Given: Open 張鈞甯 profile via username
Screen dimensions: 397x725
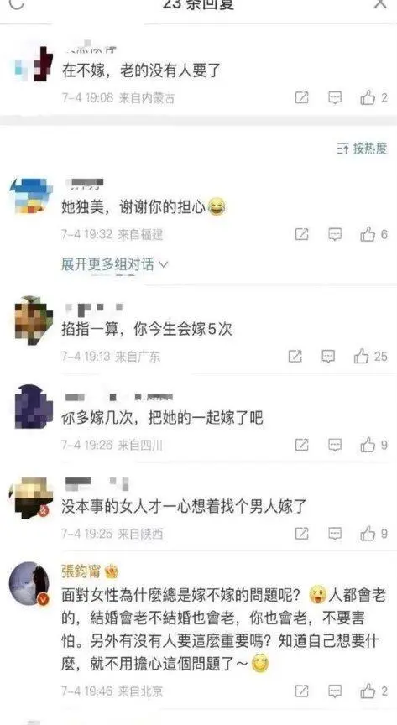Looking at the screenshot, I should click(x=81, y=572).
